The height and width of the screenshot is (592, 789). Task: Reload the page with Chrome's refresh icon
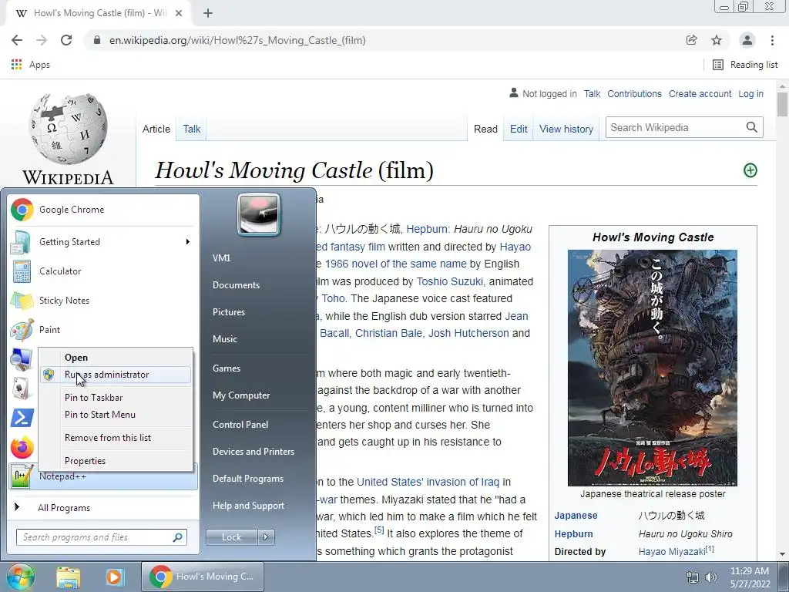coord(66,40)
